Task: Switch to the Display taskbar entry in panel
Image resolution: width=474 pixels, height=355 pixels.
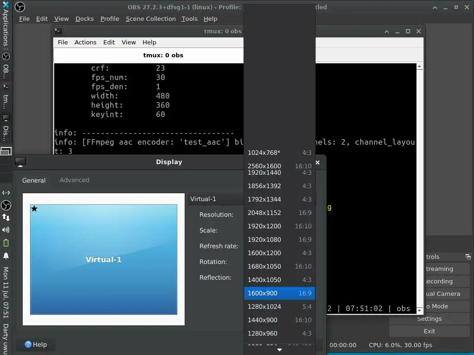Action: pyautogui.click(x=6, y=128)
